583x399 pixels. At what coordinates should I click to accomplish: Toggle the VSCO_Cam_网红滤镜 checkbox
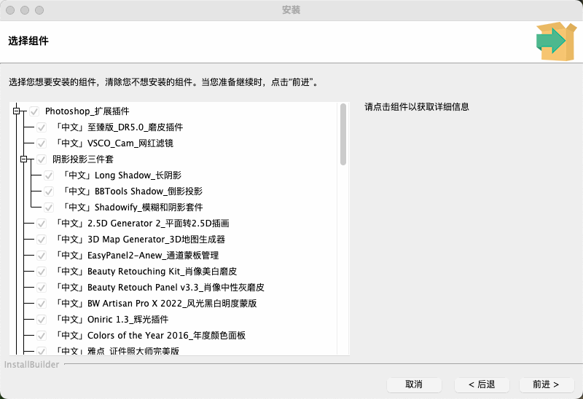(x=42, y=143)
